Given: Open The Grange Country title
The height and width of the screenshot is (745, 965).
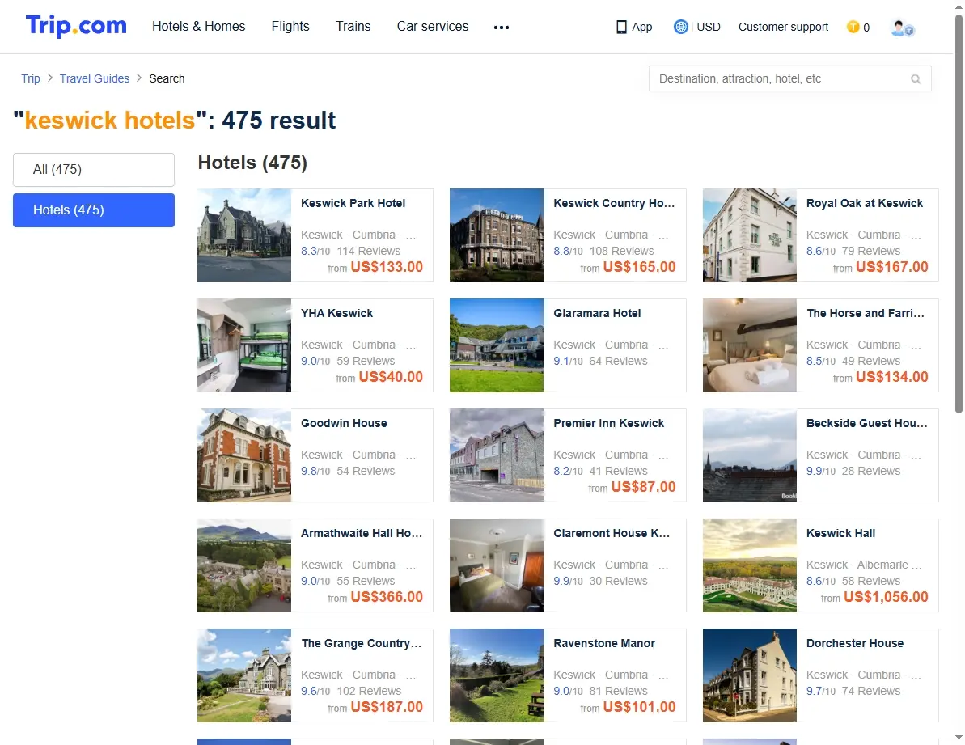Looking at the screenshot, I should click(x=362, y=644).
